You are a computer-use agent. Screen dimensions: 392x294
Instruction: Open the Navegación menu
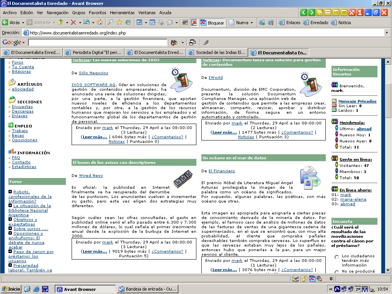point(57,13)
